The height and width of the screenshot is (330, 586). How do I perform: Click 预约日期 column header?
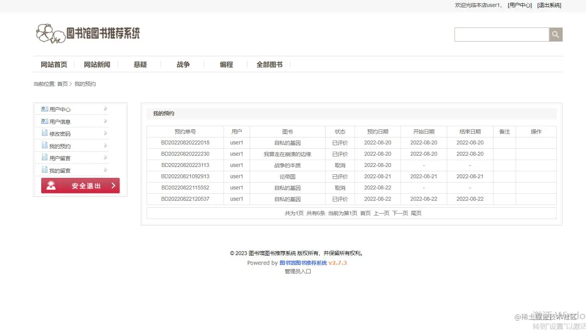(x=378, y=132)
